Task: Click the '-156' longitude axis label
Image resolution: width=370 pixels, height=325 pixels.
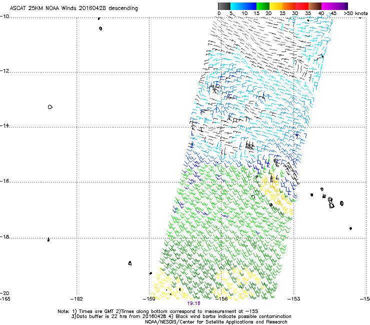Action: click(221, 299)
